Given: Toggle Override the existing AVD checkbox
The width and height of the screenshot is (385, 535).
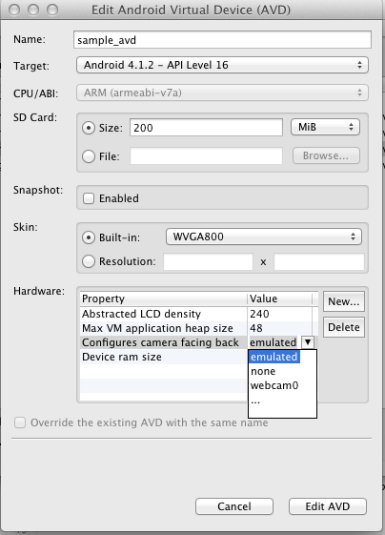Looking at the screenshot, I should coord(20,422).
